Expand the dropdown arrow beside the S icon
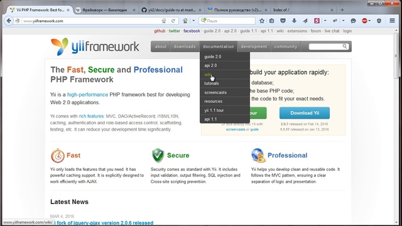This screenshot has width=402, height=226. click(325, 21)
